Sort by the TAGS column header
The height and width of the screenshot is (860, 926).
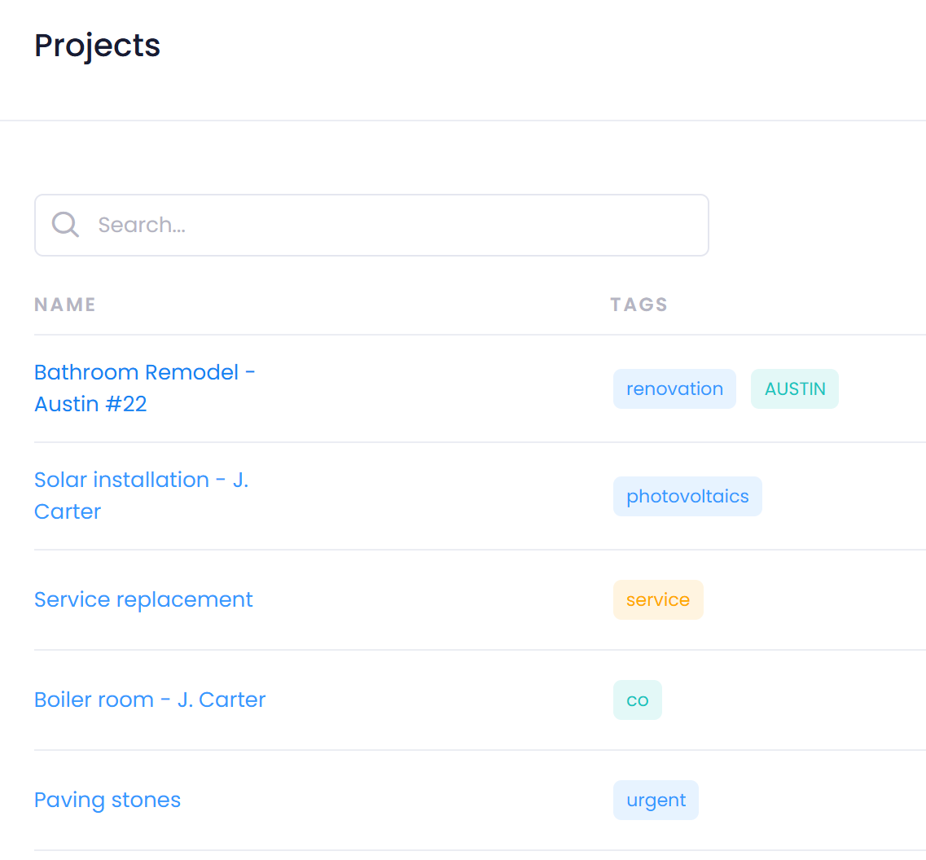pos(639,305)
